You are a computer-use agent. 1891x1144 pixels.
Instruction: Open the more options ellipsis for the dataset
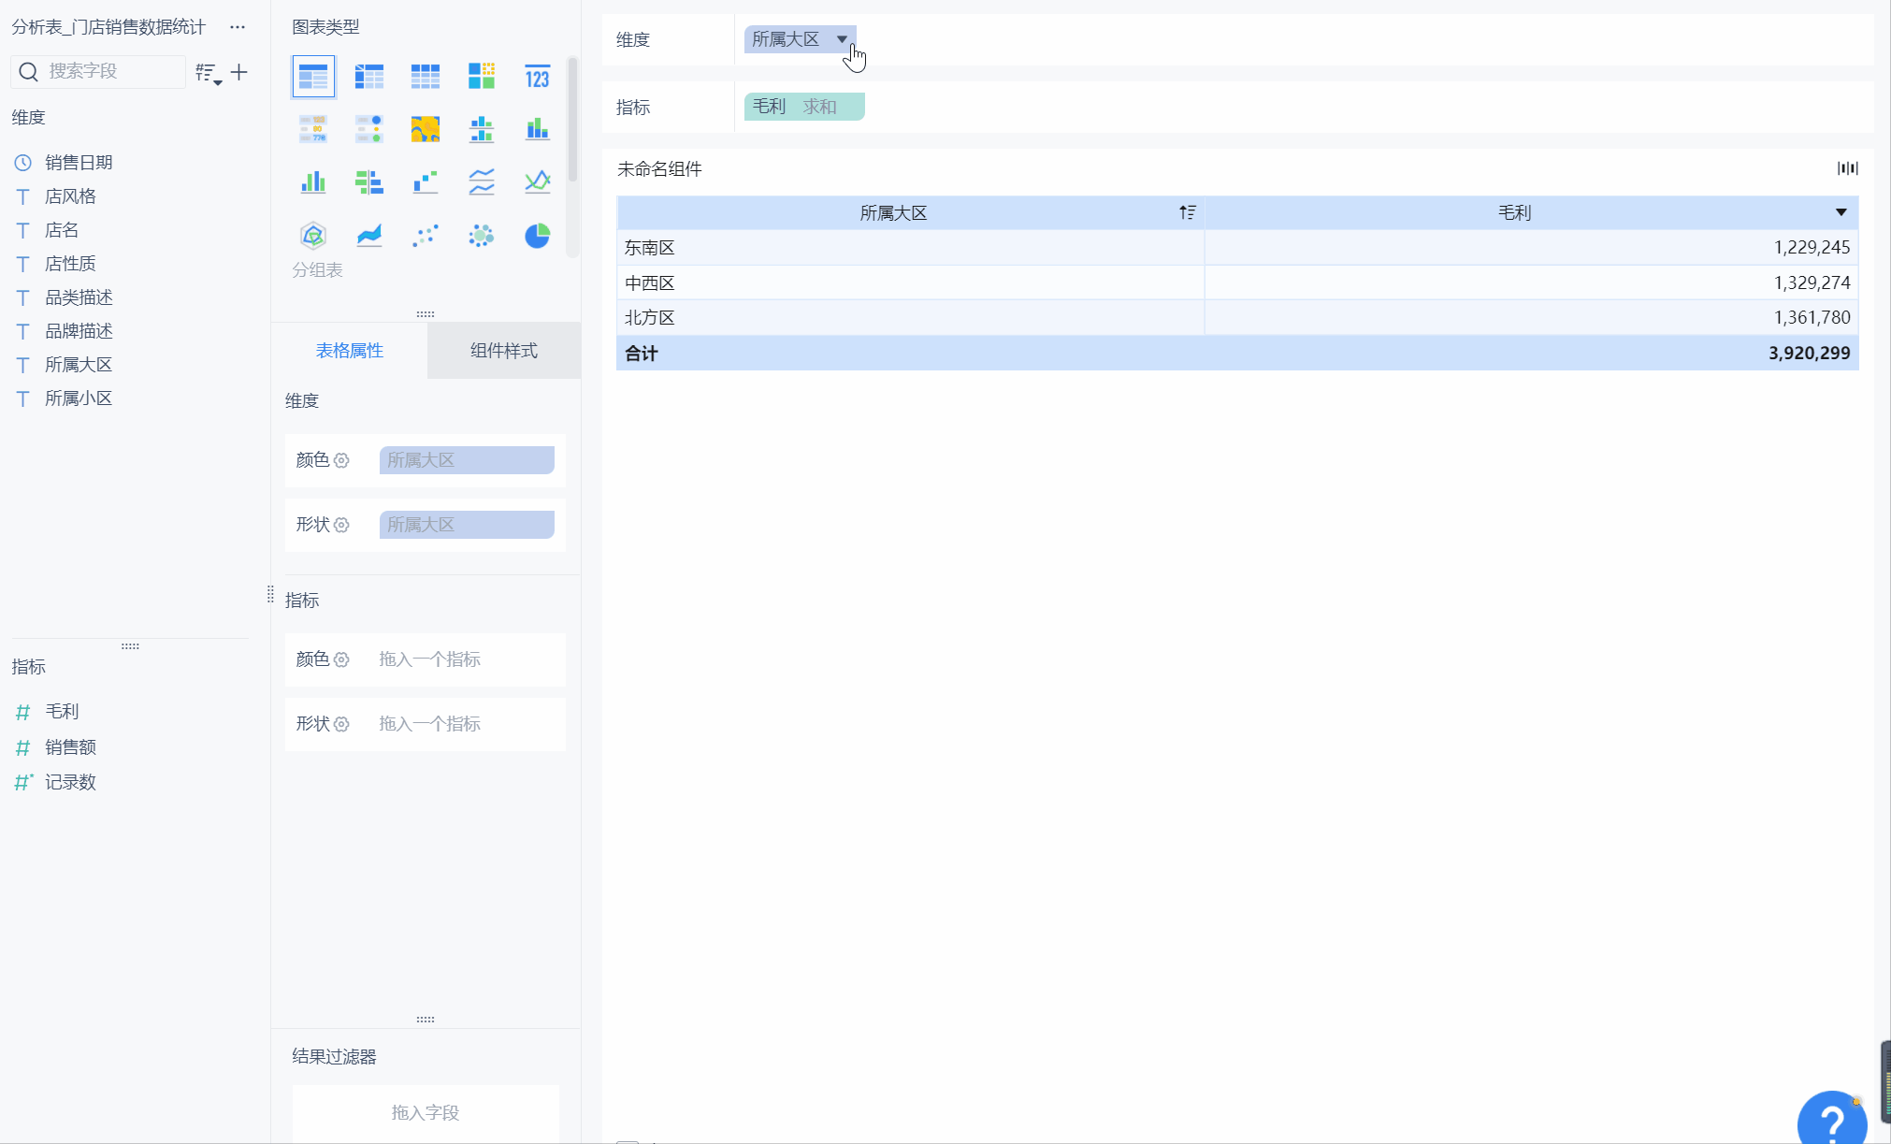pos(238,27)
